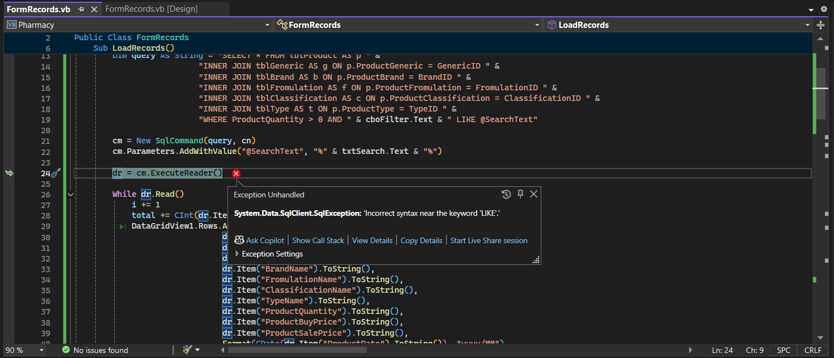Click the red exception error icon
834x358 pixels.
(236, 173)
